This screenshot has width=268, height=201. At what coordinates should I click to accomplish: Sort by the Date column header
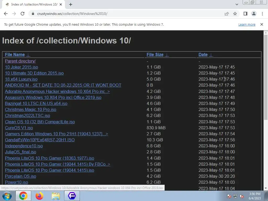click(203, 54)
